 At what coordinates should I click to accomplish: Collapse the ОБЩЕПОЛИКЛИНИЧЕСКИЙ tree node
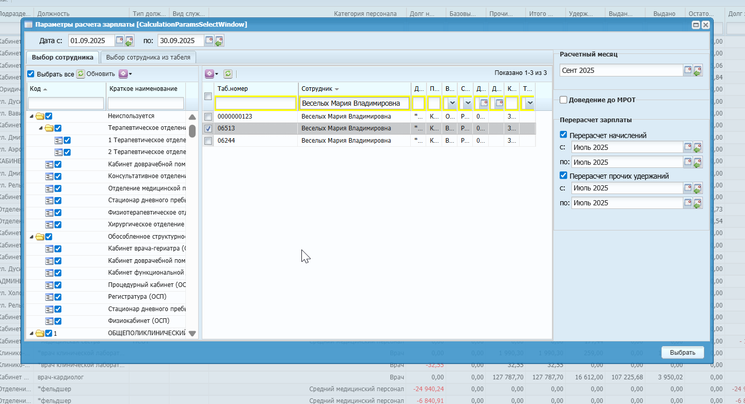click(x=32, y=334)
